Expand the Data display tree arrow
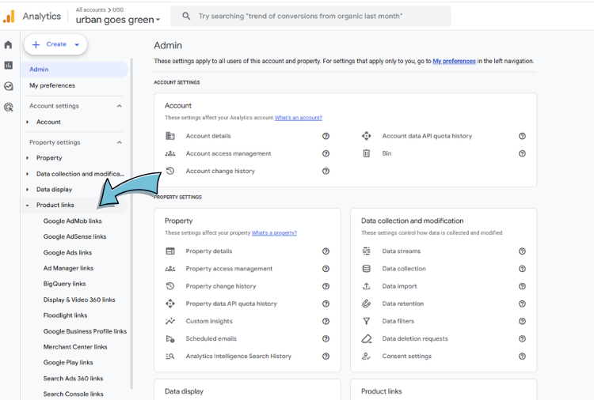This screenshot has width=594, height=400. click(x=27, y=190)
